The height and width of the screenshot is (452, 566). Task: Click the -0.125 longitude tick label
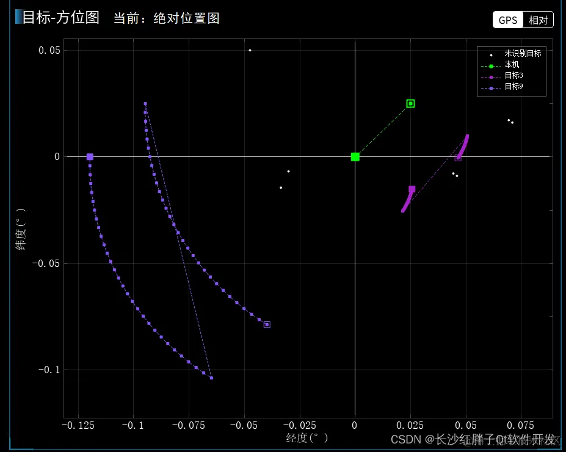click(x=78, y=425)
